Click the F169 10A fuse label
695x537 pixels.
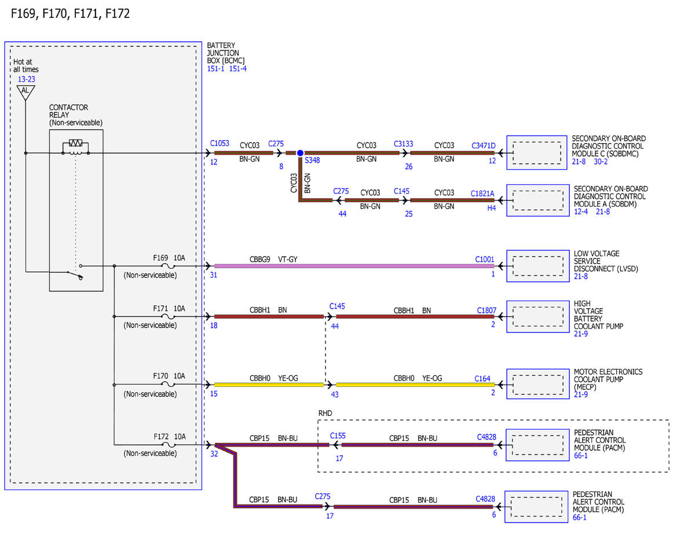click(x=169, y=258)
